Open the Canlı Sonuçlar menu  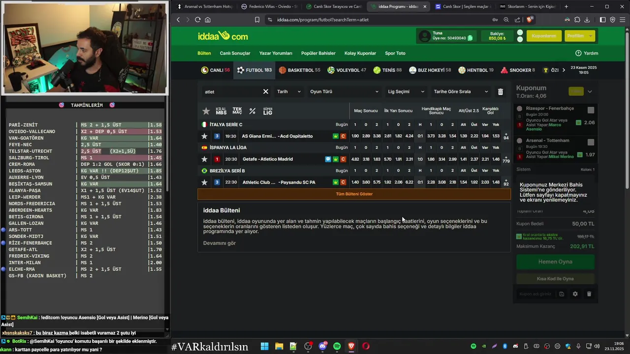pyautogui.click(x=235, y=53)
